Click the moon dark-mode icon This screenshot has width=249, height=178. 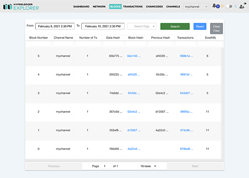(236, 7)
